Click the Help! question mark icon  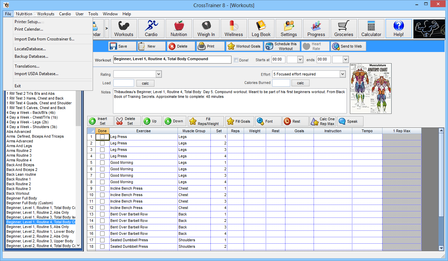[x=399, y=29]
